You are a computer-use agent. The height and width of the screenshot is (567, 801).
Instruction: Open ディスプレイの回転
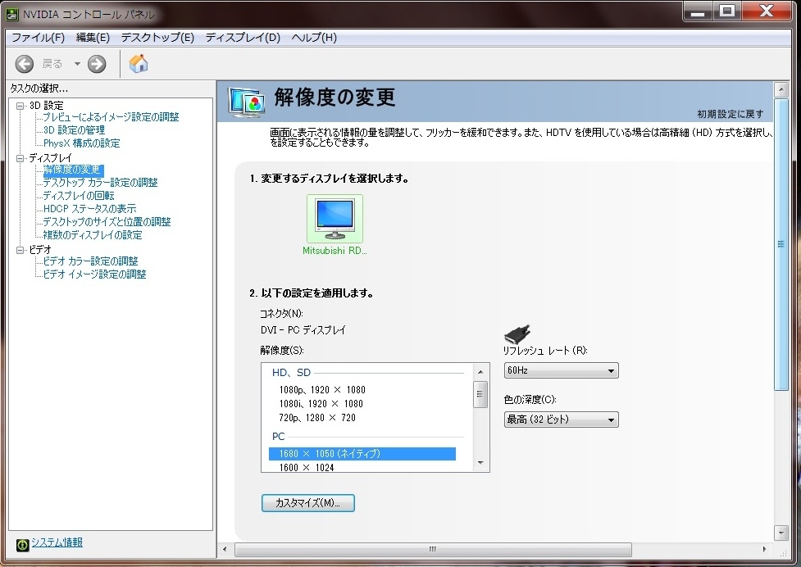pyautogui.click(x=79, y=196)
